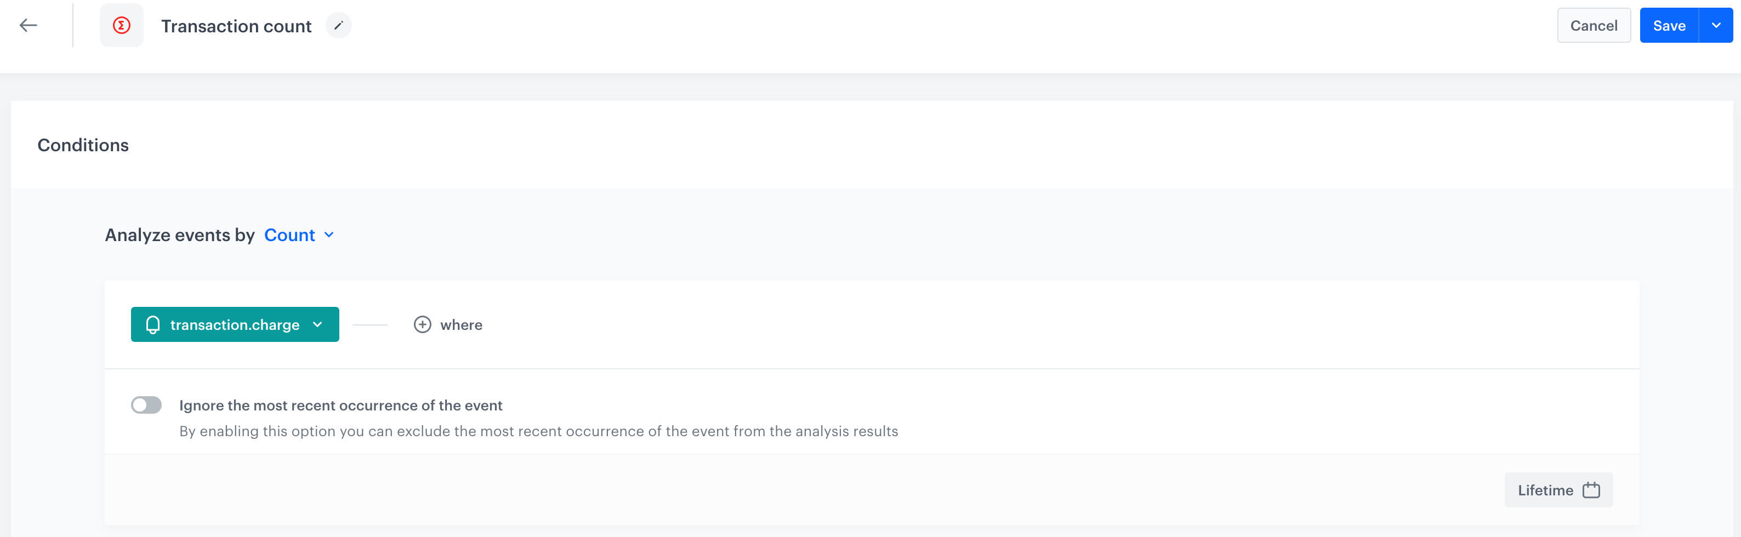This screenshot has height=537, width=1741.
Task: Click the 'Transaction count' title text
Action: pyautogui.click(x=236, y=26)
